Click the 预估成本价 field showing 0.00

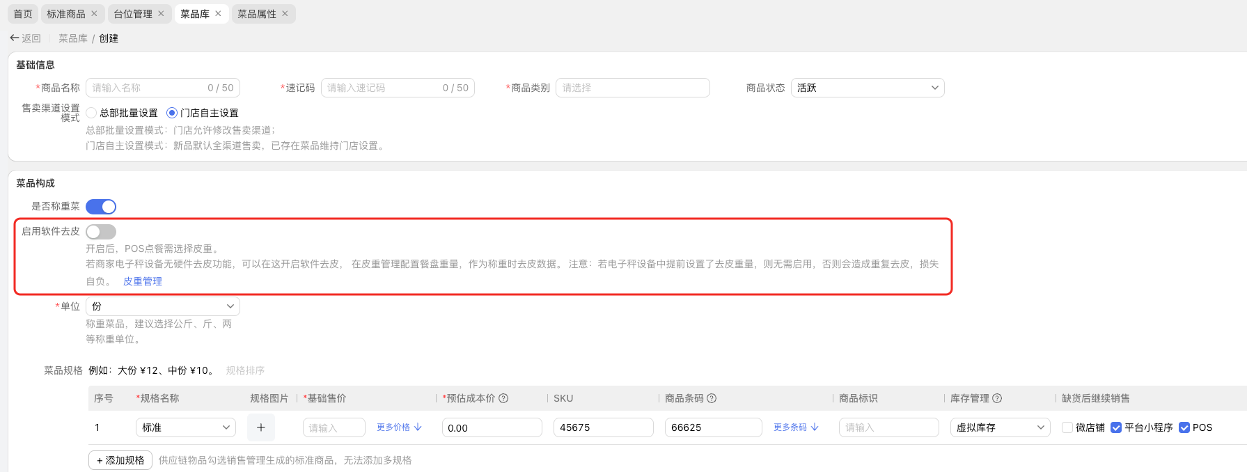click(492, 427)
